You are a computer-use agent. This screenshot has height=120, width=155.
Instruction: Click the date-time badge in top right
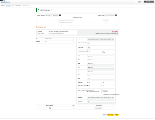coord(149,2)
